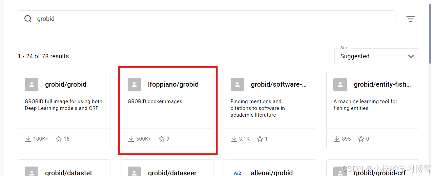Click 'Finding mentions and citations' description
This screenshot has height=176, width=433.
tap(257, 108)
